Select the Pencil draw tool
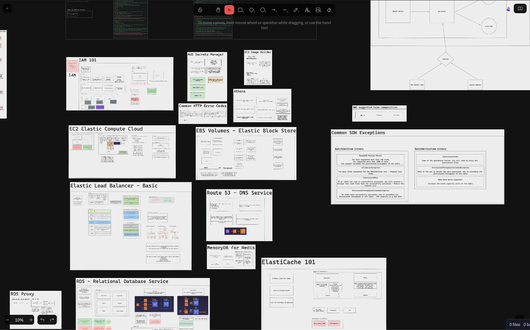 click(x=296, y=10)
